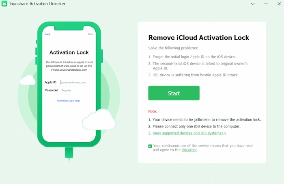This screenshot has height=184, width=284.
Task: Click 'Please connect only one iOS device' note
Action: pyautogui.click(x=194, y=126)
